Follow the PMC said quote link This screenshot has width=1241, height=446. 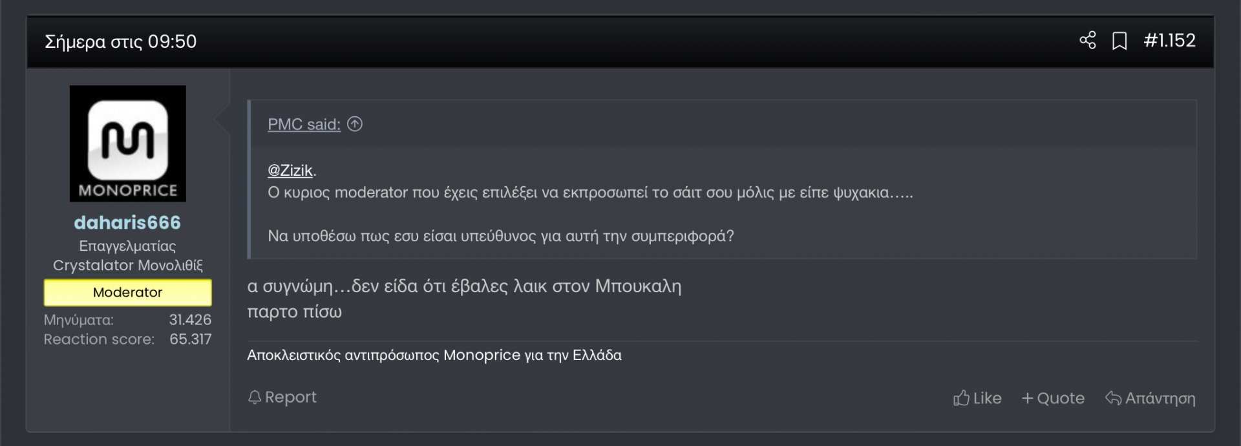pyautogui.click(x=304, y=124)
